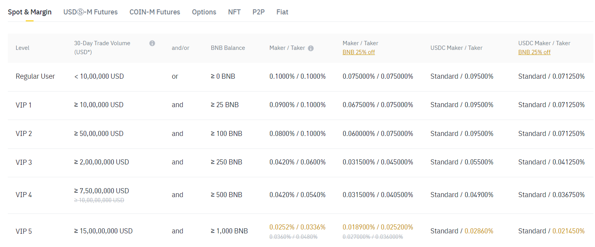This screenshot has width=595, height=247.
Task: Click 'Standard / 0.021450%' in VIP 5 row
Action: click(552, 231)
